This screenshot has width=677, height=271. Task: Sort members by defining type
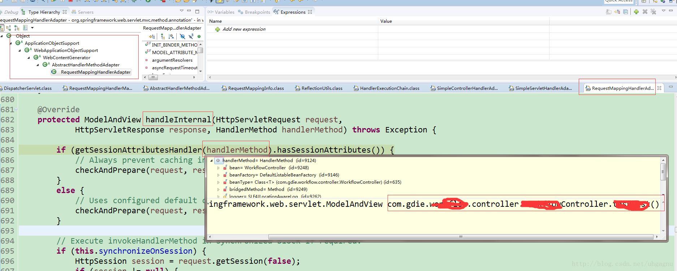click(171, 36)
